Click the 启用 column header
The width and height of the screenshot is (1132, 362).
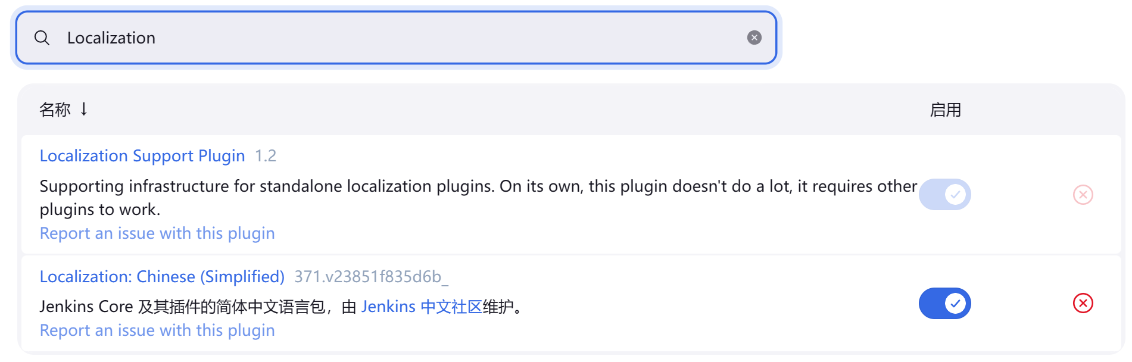945,110
